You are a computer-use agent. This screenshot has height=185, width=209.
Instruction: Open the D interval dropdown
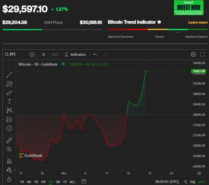pyautogui.click(x=44, y=55)
